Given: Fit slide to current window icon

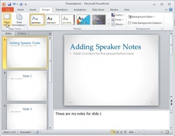Looking at the screenshot, I should coord(167,132).
